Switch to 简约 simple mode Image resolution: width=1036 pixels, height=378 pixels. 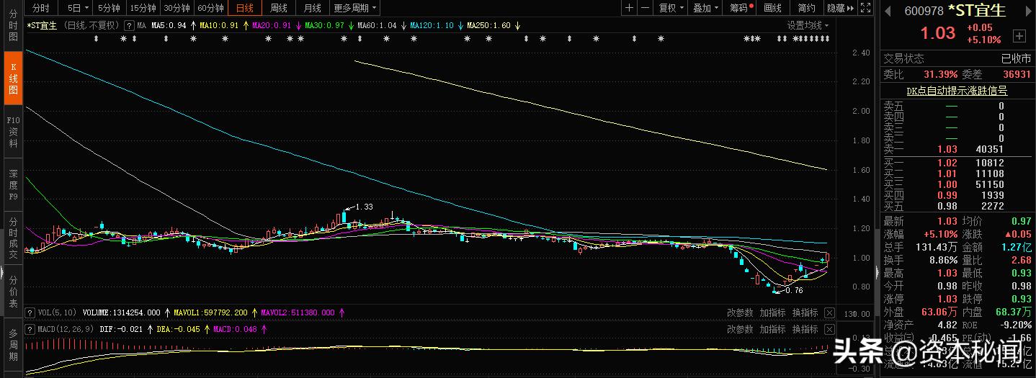tap(807, 8)
